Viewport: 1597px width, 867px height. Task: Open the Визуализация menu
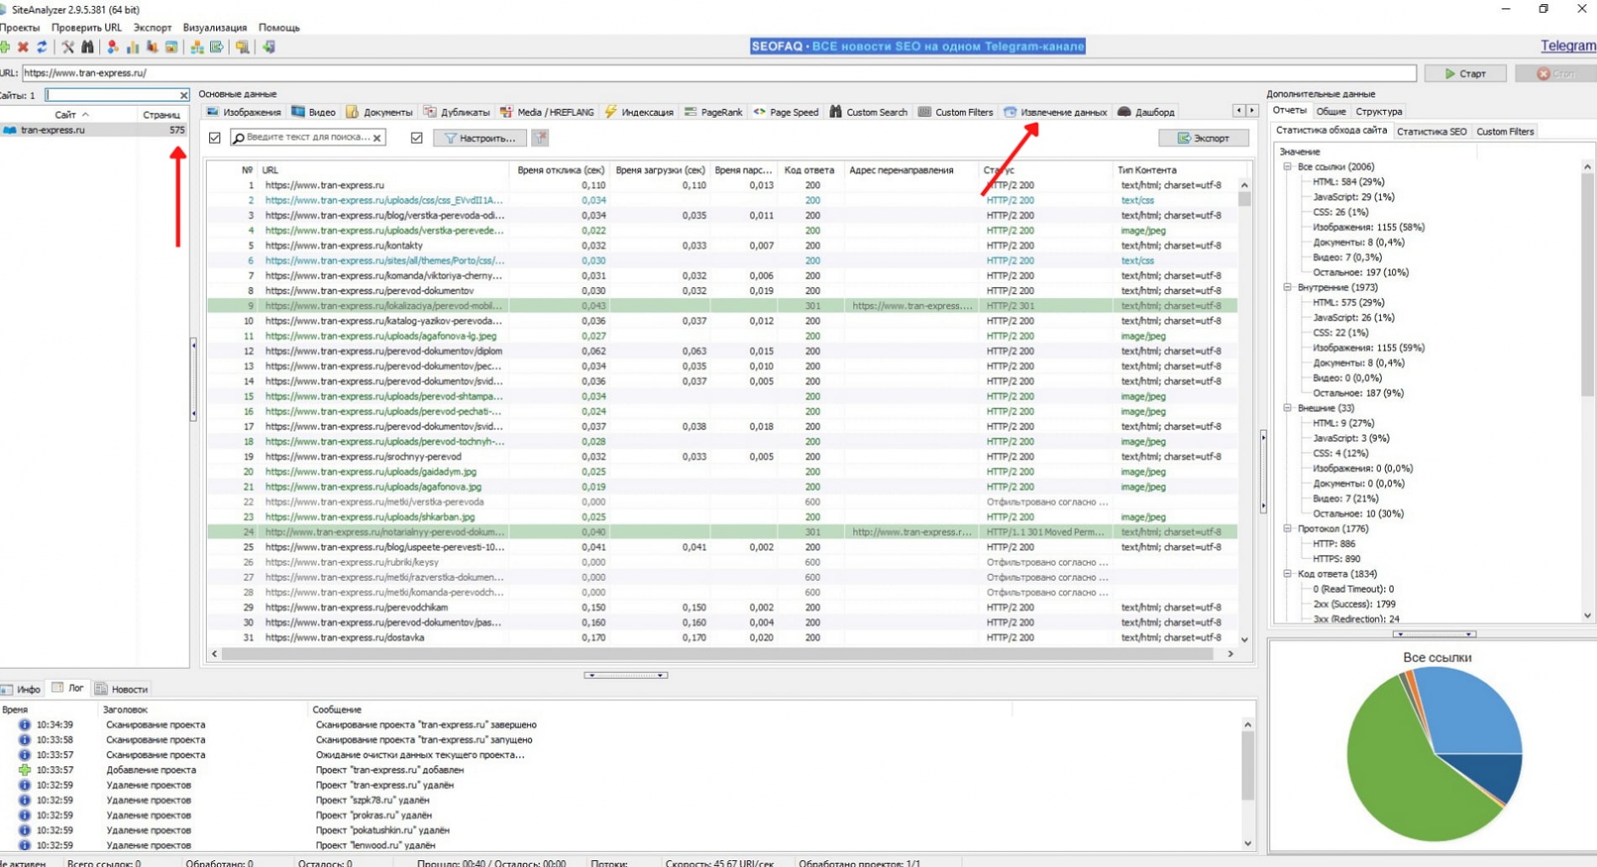pyautogui.click(x=215, y=27)
